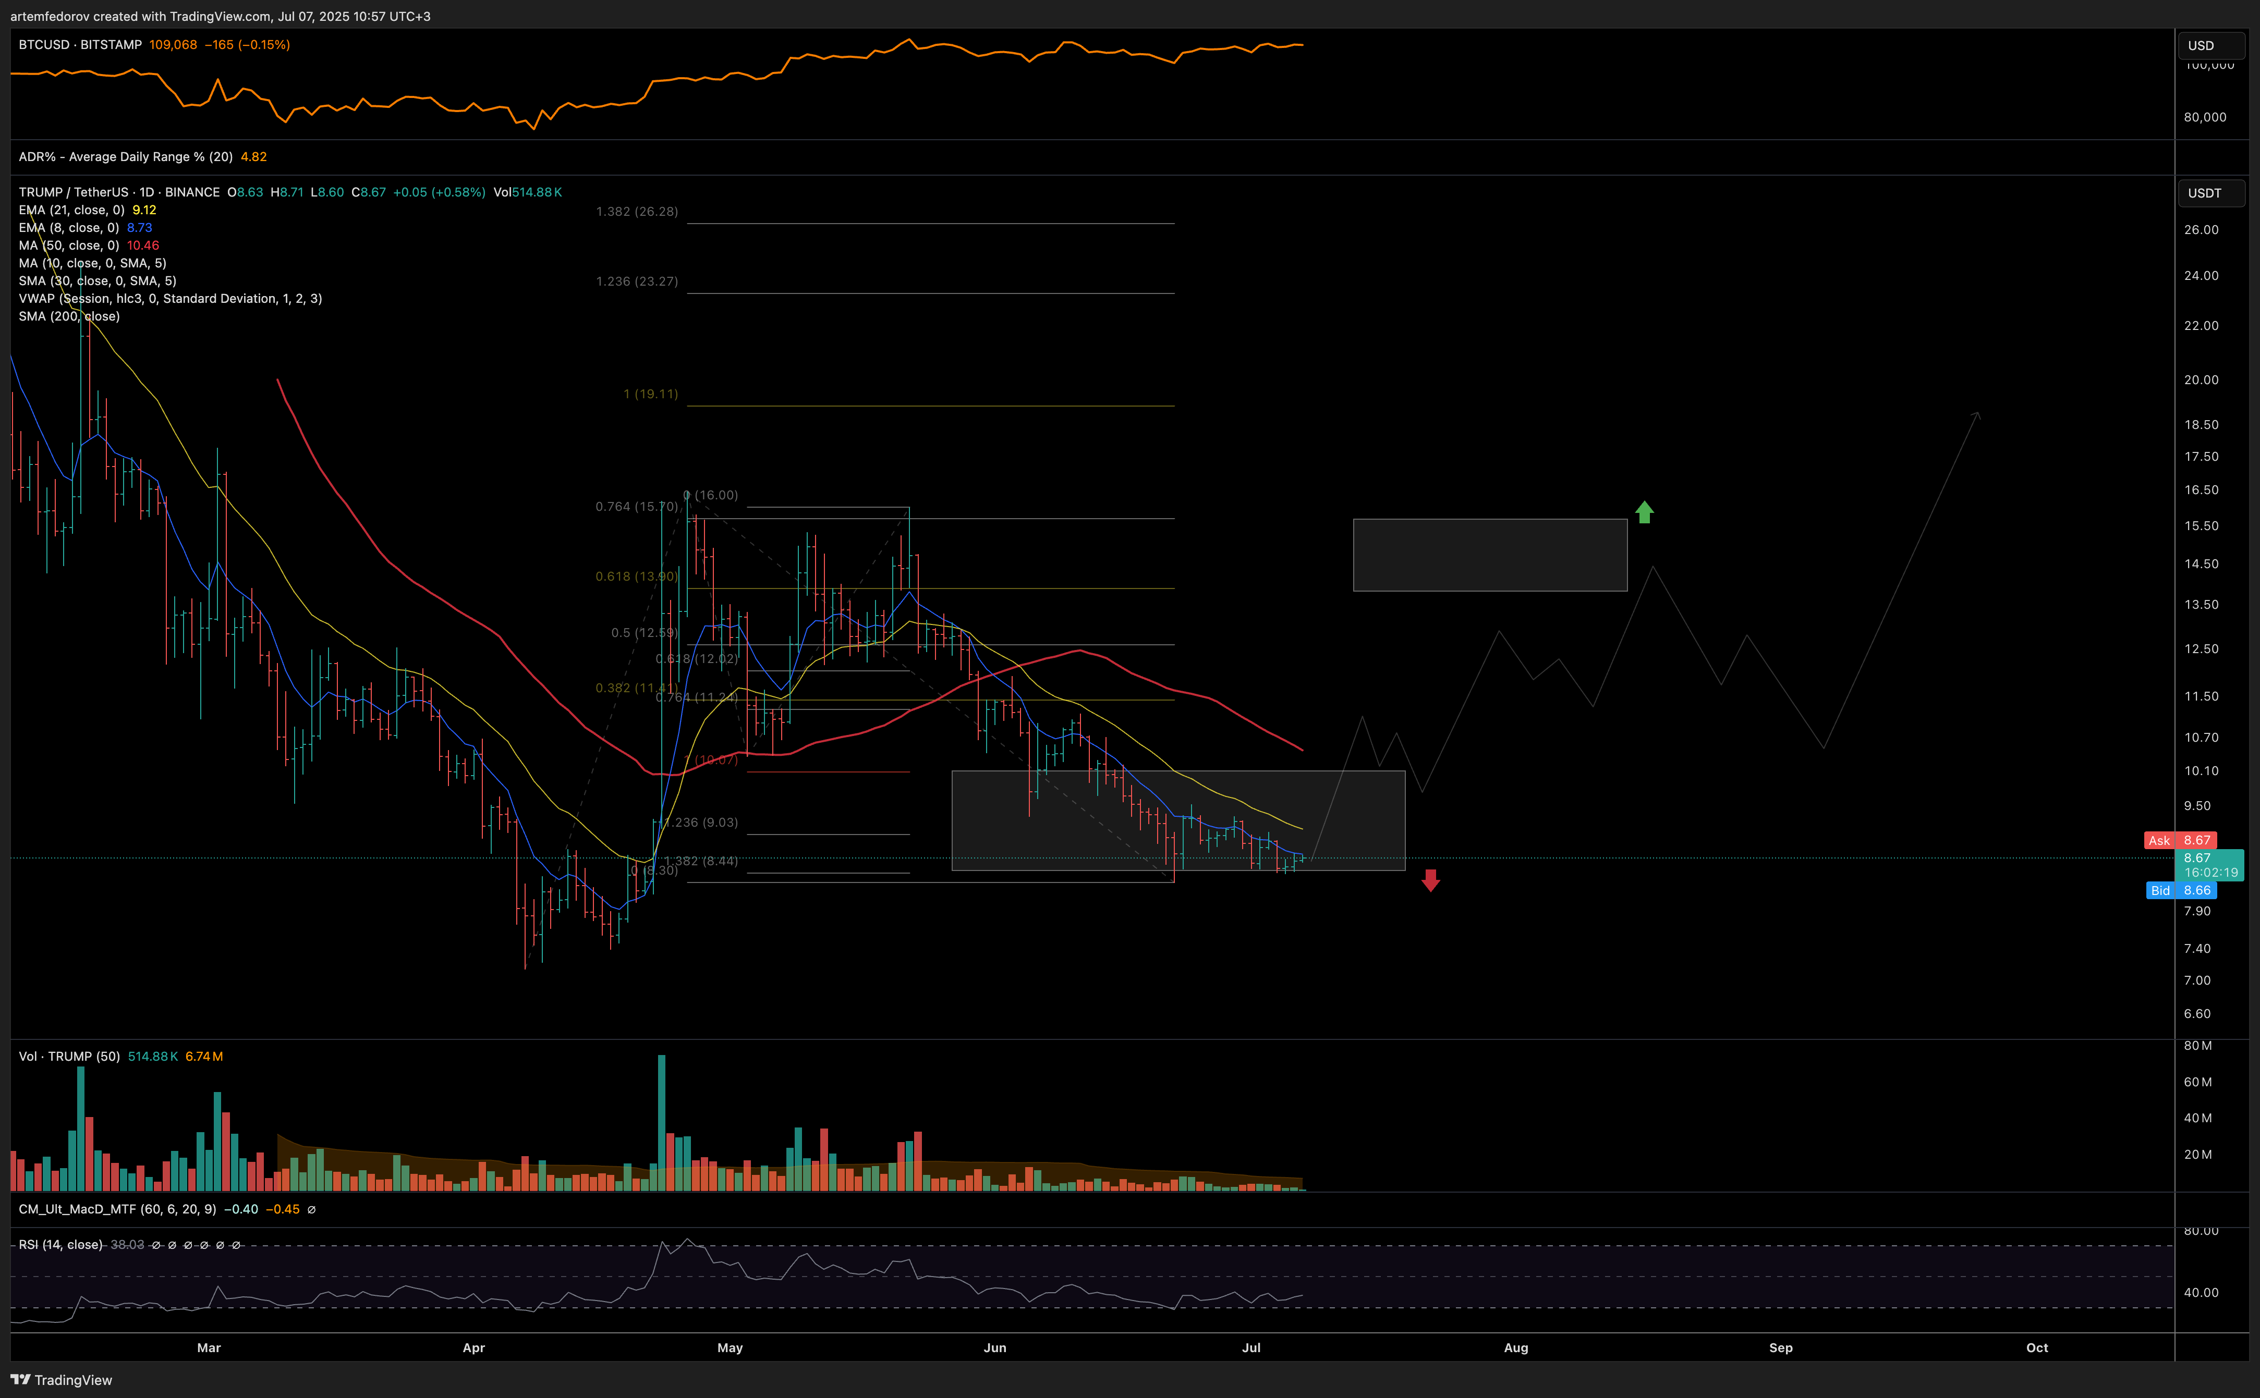Select the RSI (14, close) legend
This screenshot has width=2260, height=1398.
(60, 1245)
